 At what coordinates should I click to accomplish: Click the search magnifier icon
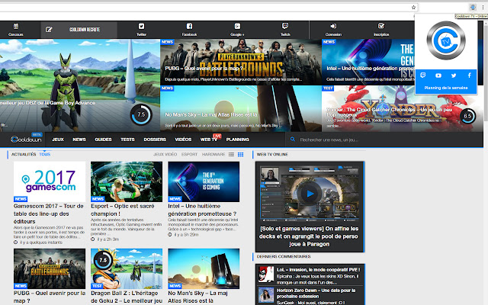(x=293, y=140)
